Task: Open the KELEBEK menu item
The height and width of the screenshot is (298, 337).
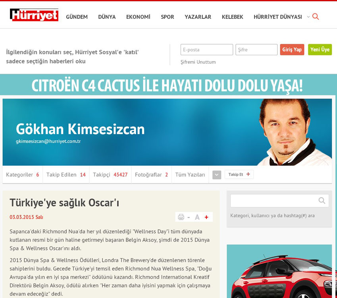Action: 232,17
